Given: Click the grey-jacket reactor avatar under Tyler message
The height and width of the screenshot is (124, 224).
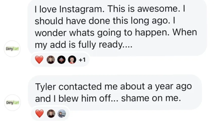Looking at the screenshot, I should [x=62, y=114].
